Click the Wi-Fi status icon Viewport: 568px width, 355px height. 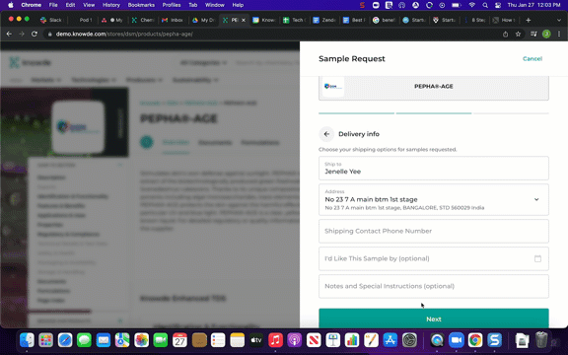[x=471, y=5]
